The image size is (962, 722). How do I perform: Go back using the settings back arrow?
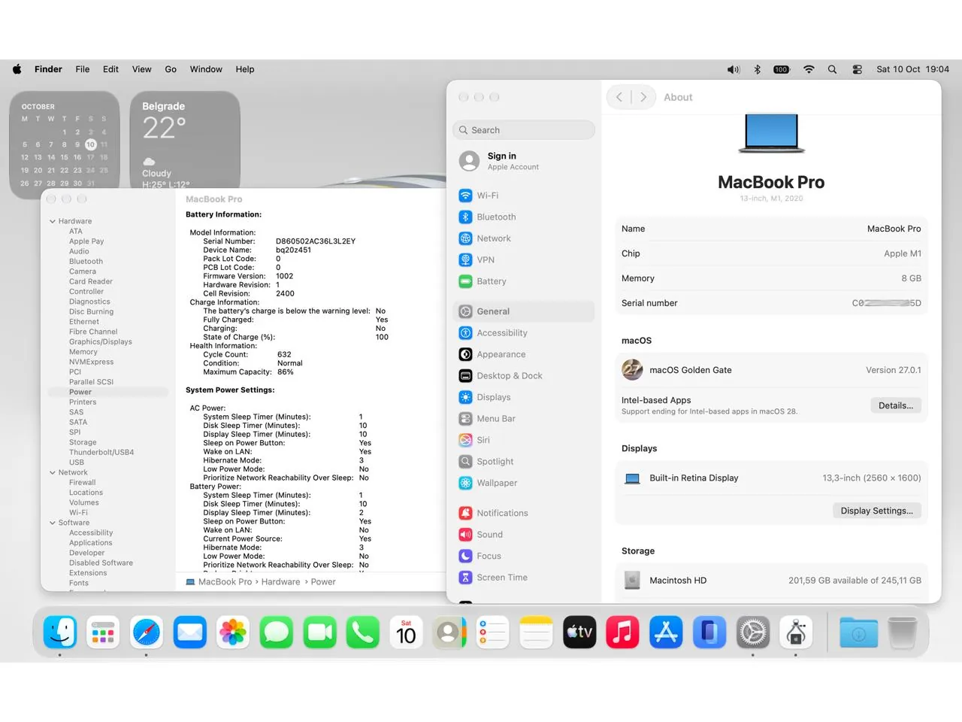(619, 97)
